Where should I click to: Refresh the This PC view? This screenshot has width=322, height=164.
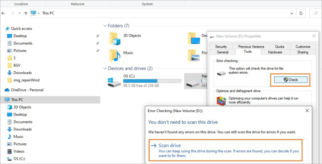pos(301,13)
